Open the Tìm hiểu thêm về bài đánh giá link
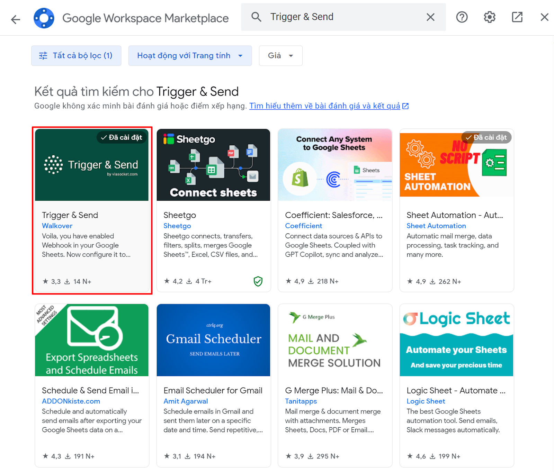The image size is (554, 472). [x=329, y=106]
